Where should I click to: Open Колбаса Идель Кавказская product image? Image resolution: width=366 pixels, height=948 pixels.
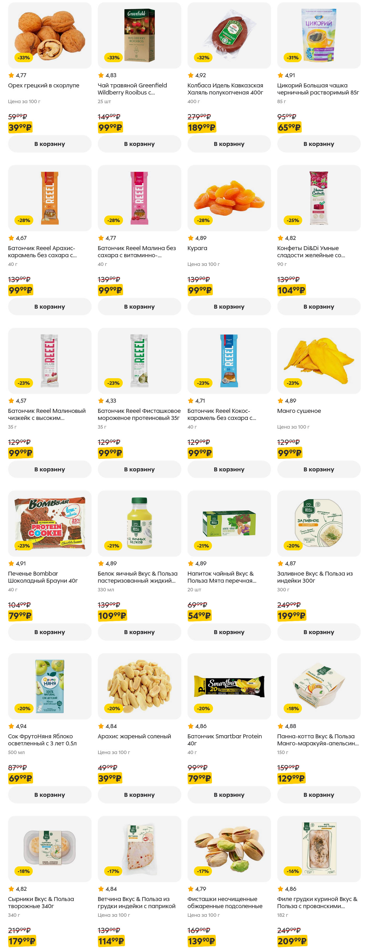coord(229,35)
